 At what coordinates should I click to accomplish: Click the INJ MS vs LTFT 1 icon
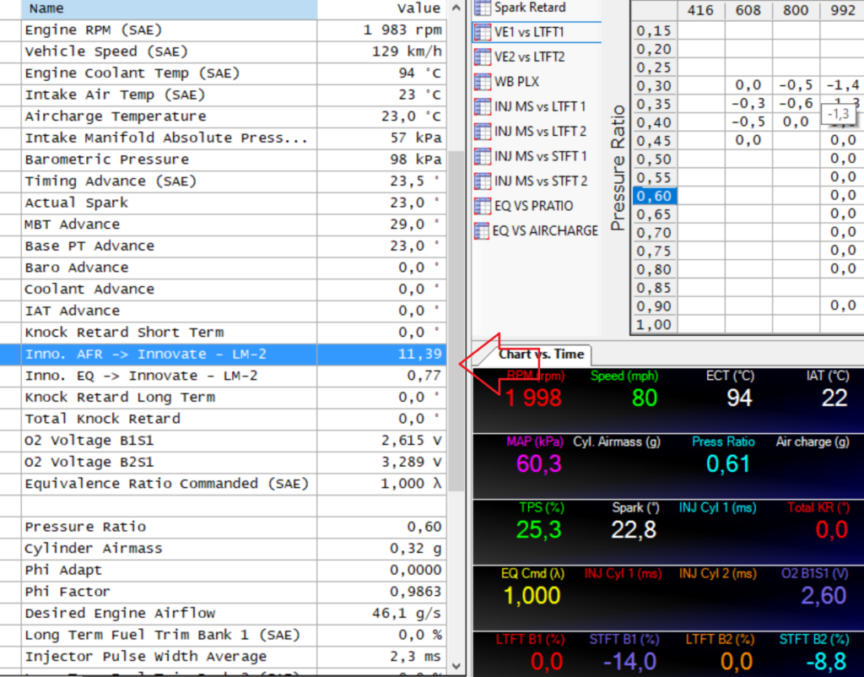pos(482,107)
